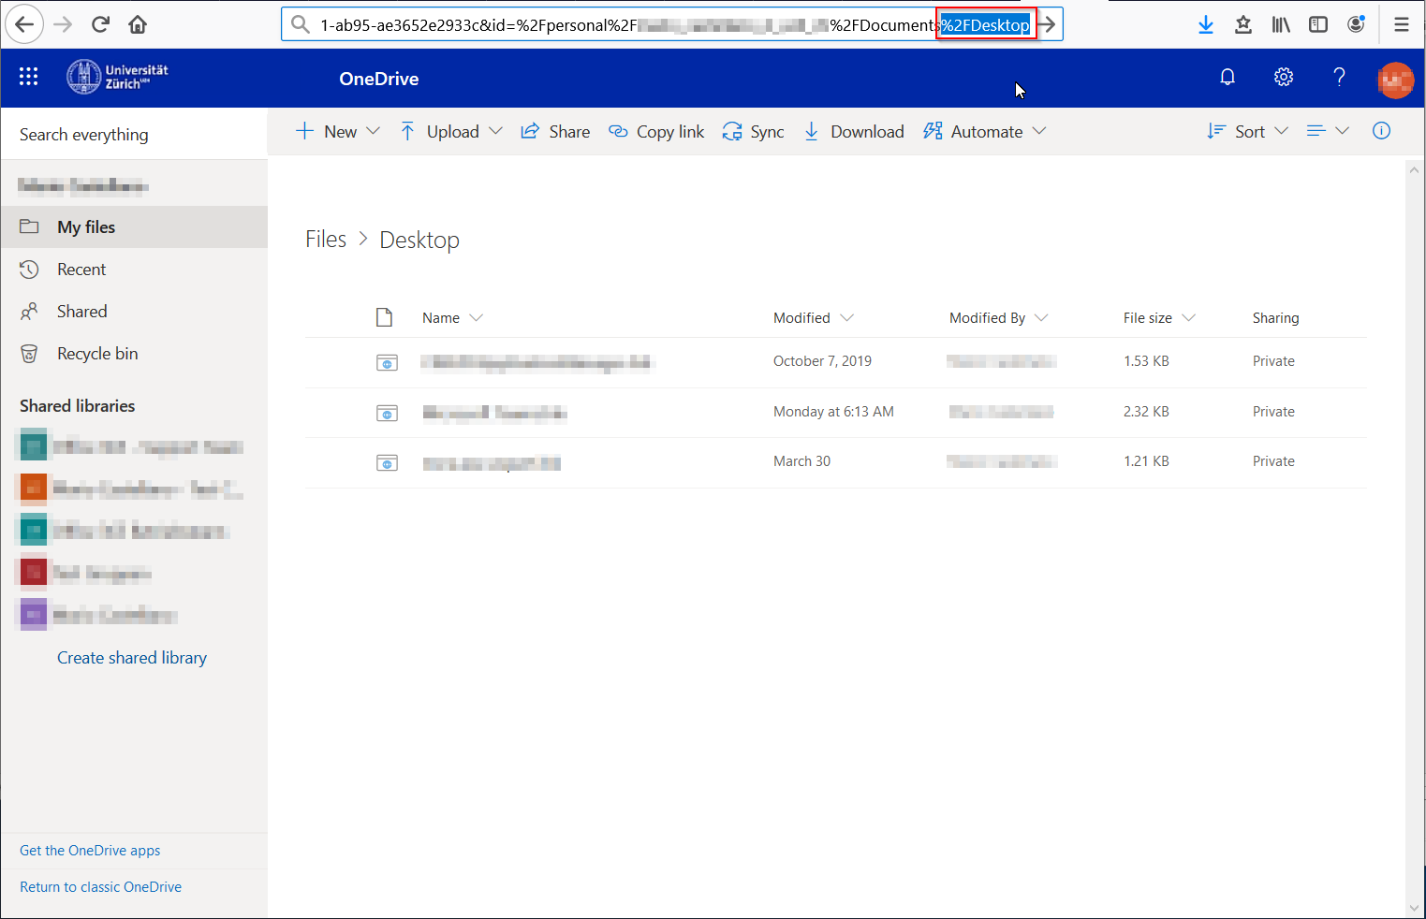This screenshot has width=1426, height=919.
Task: Open the New dropdown menu
Action: pos(338,132)
